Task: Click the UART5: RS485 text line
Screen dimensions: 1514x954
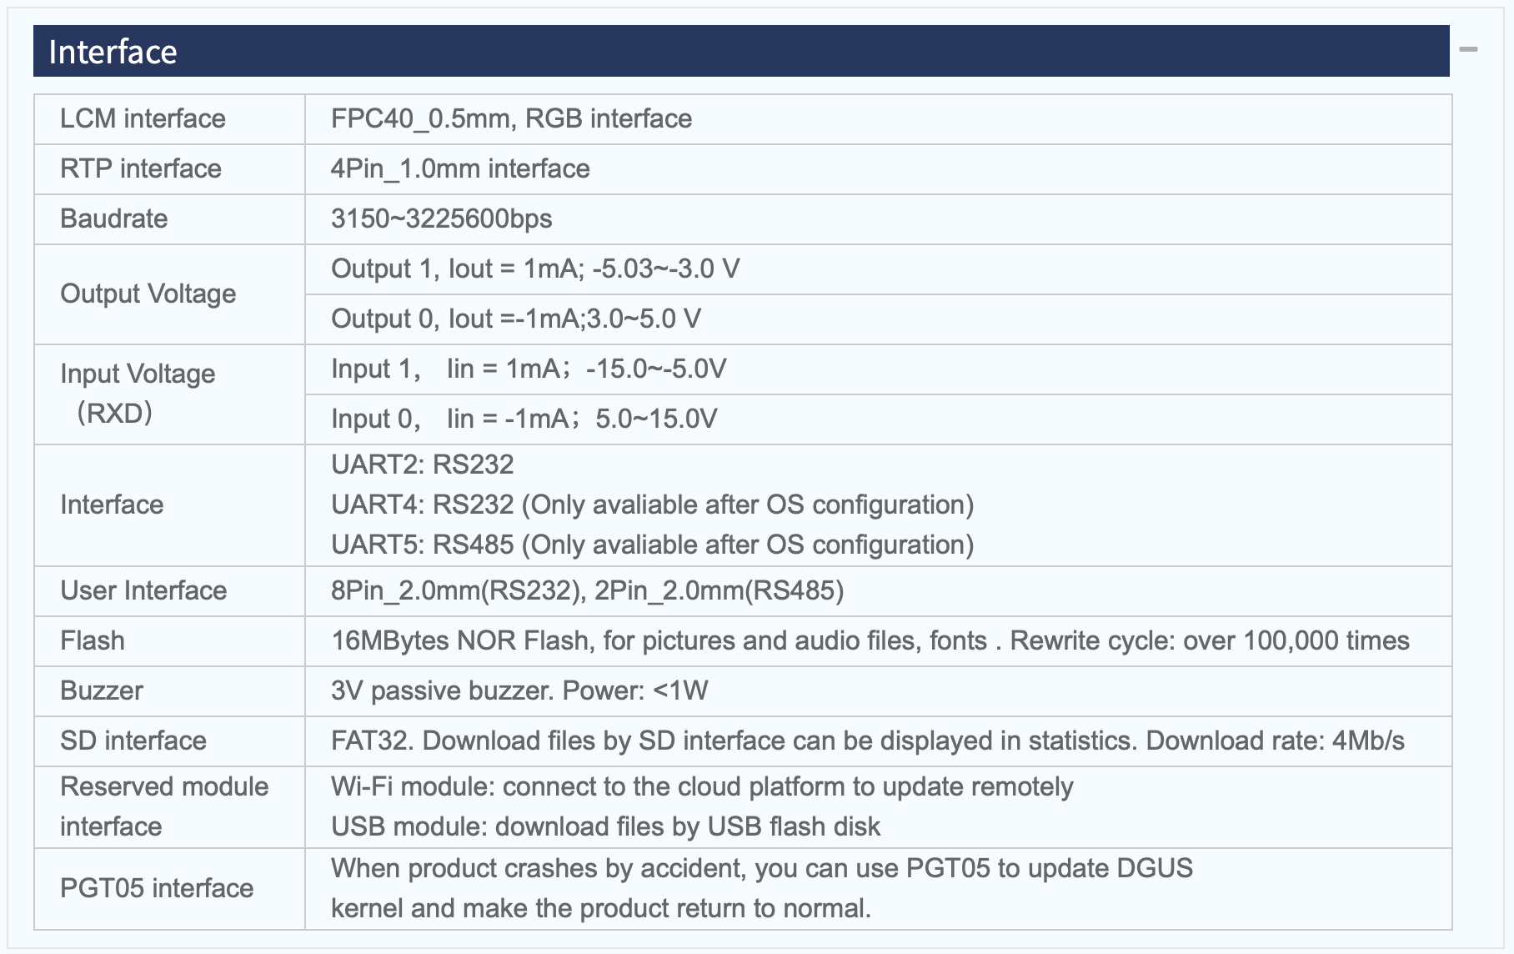Action: [653, 545]
